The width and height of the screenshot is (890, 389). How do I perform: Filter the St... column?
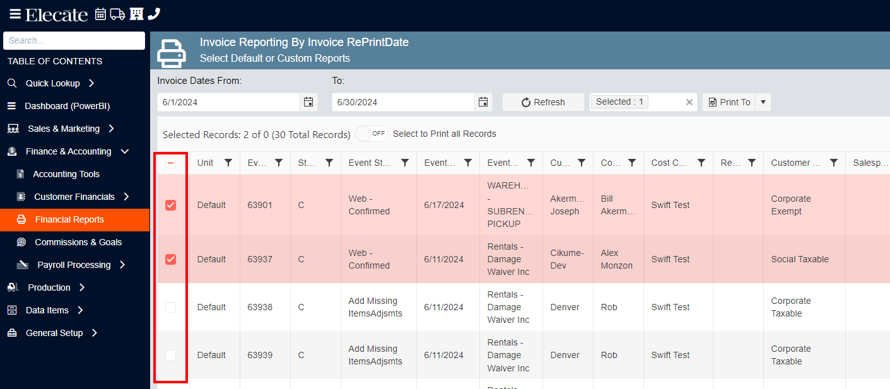tap(329, 163)
